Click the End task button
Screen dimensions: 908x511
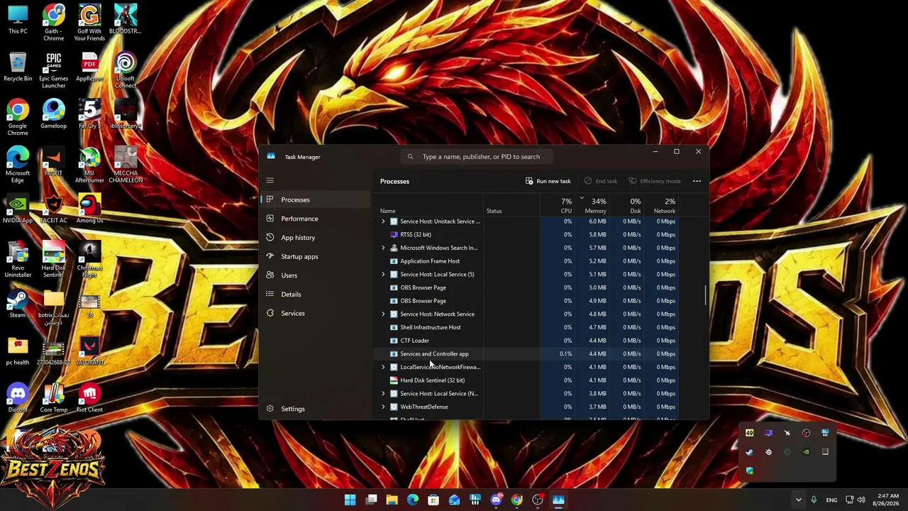coord(600,181)
